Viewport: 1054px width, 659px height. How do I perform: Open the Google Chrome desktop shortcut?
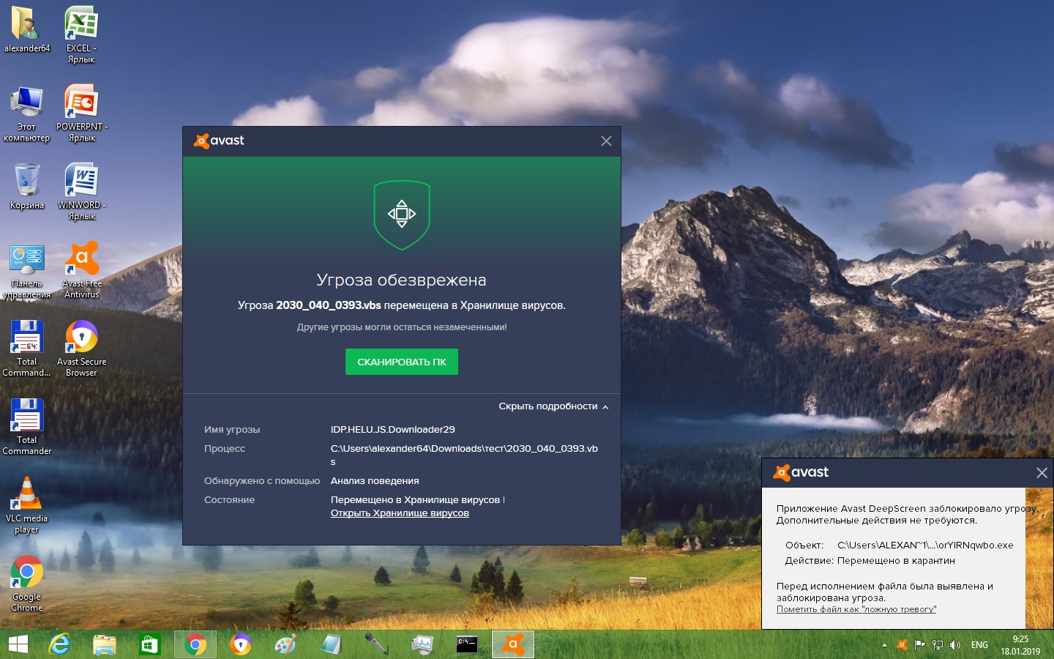coord(27,584)
